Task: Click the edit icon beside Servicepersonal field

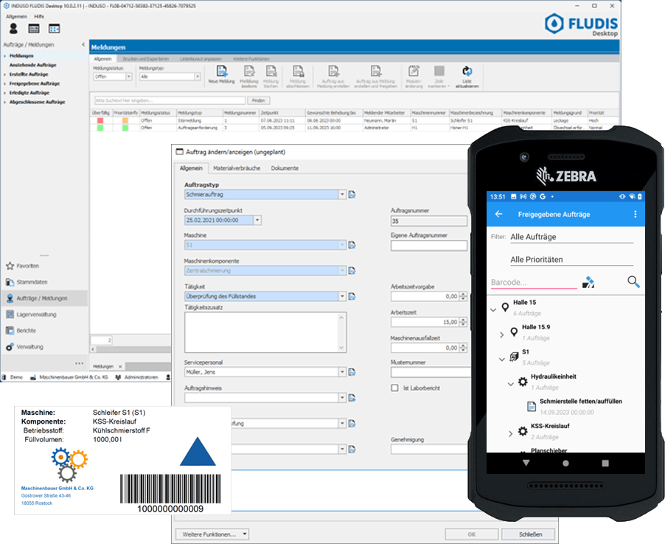Action: [352, 372]
